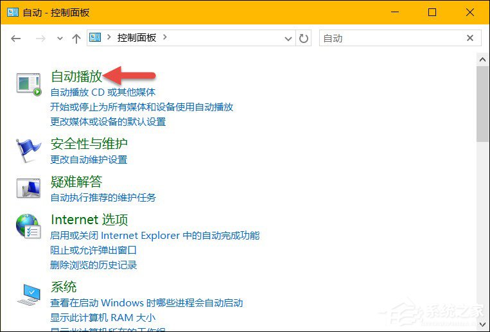Click the vertical scrollbar thumb
The image size is (490, 332).
click(x=483, y=104)
